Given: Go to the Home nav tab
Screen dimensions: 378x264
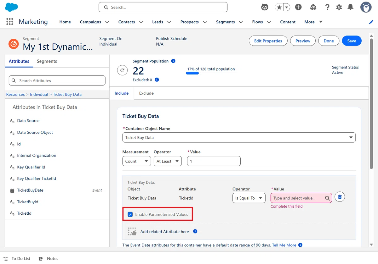Looking at the screenshot, I should [x=65, y=22].
